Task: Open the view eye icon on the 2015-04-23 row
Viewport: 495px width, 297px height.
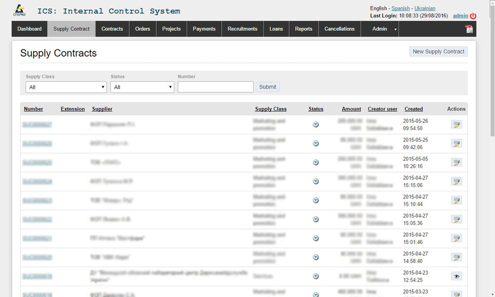Action: pyautogui.click(x=456, y=276)
